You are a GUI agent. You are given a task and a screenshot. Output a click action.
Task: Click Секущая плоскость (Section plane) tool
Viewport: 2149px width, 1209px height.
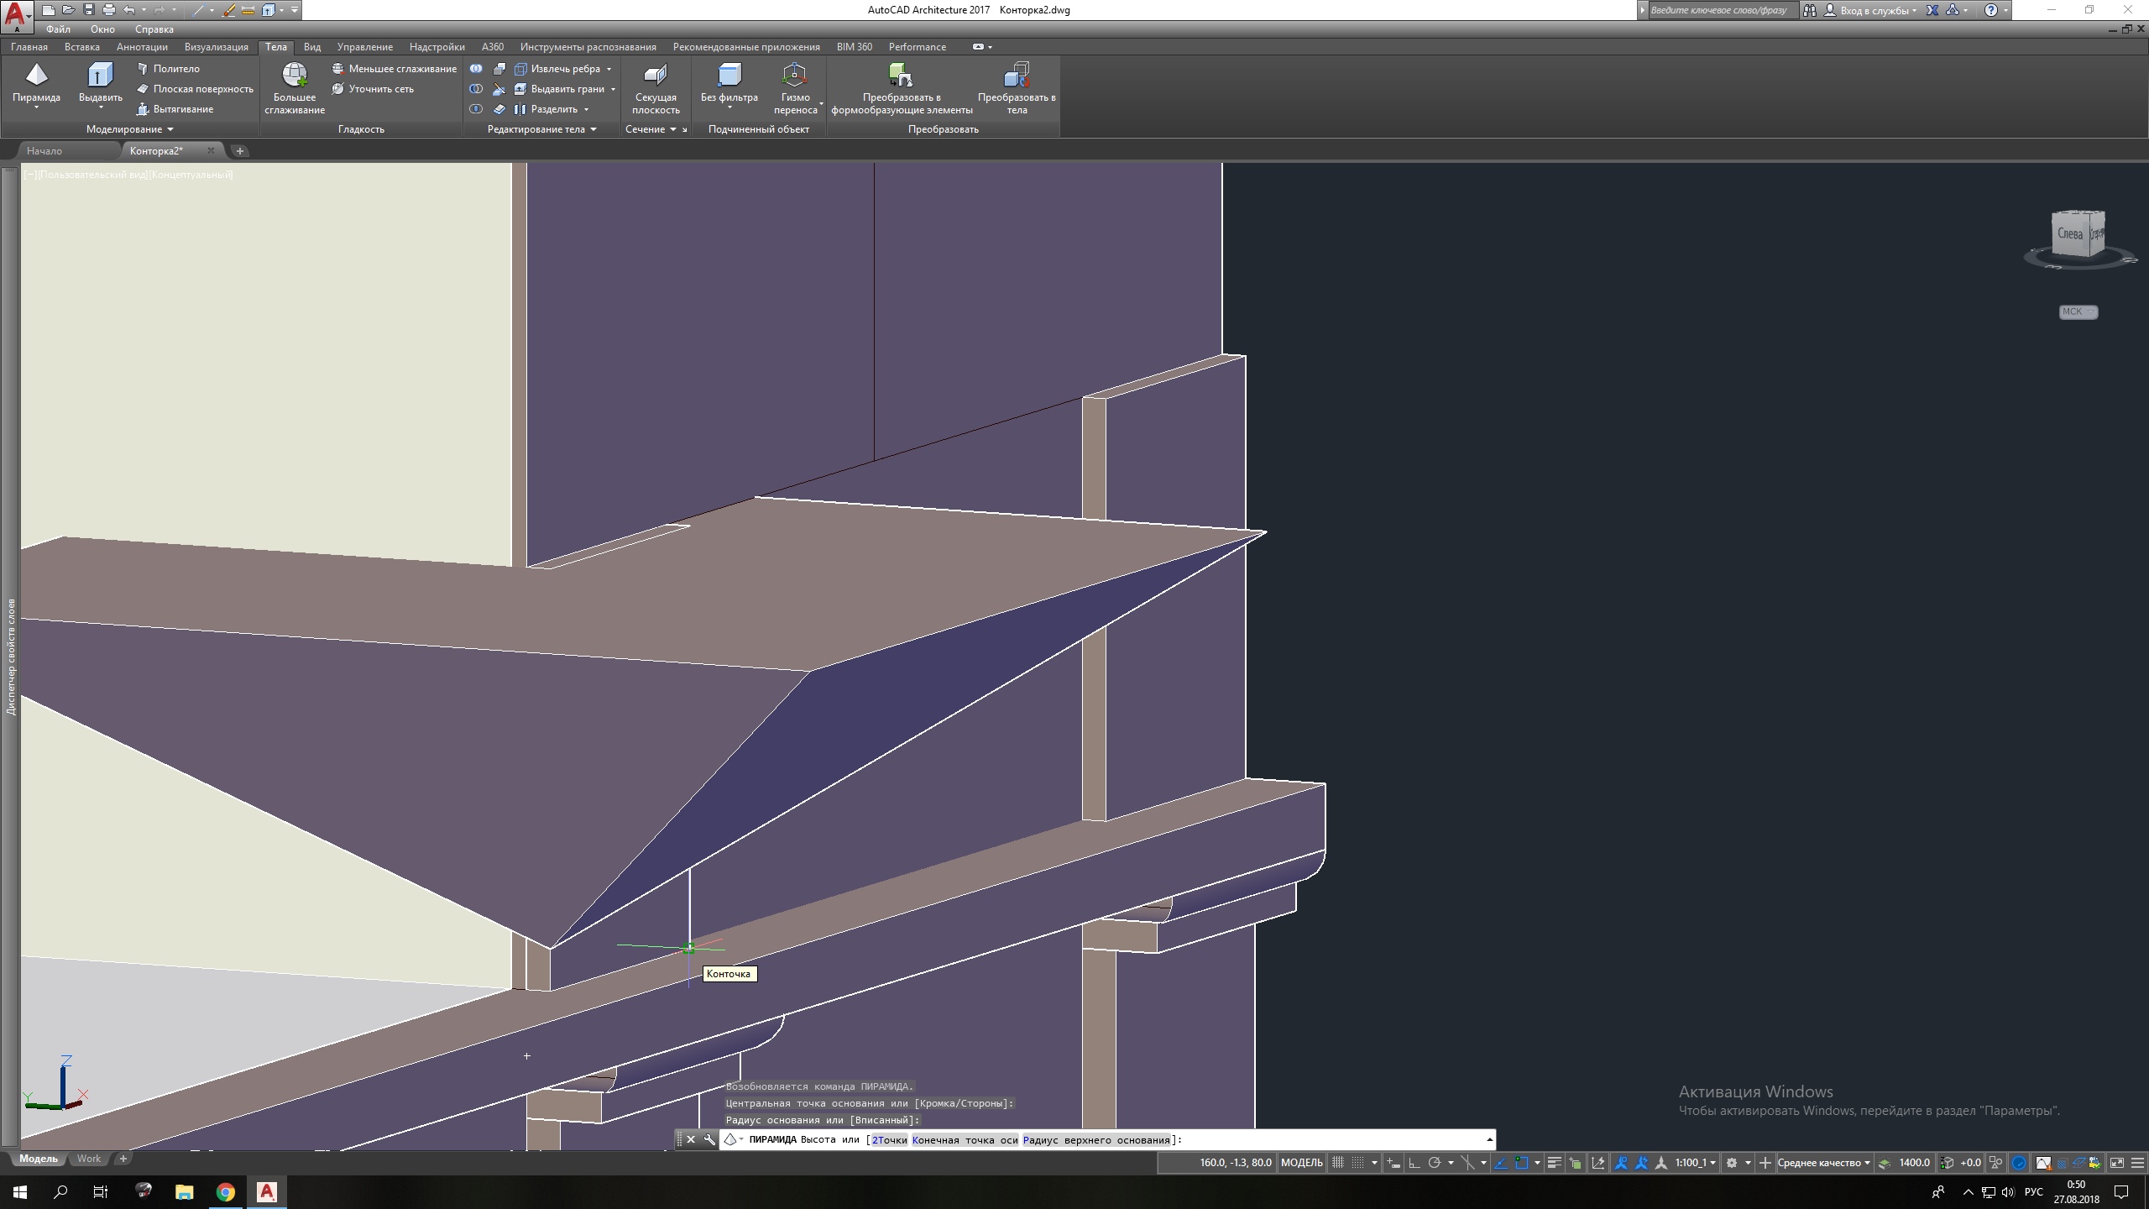tap(656, 76)
